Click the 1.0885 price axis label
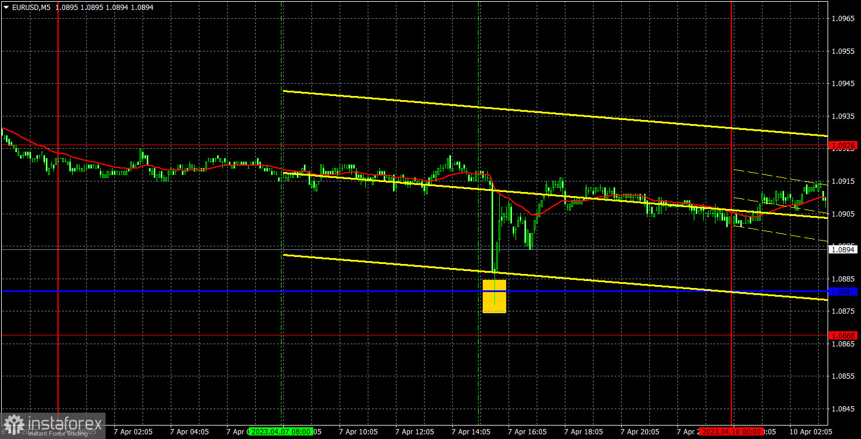 [x=843, y=279]
